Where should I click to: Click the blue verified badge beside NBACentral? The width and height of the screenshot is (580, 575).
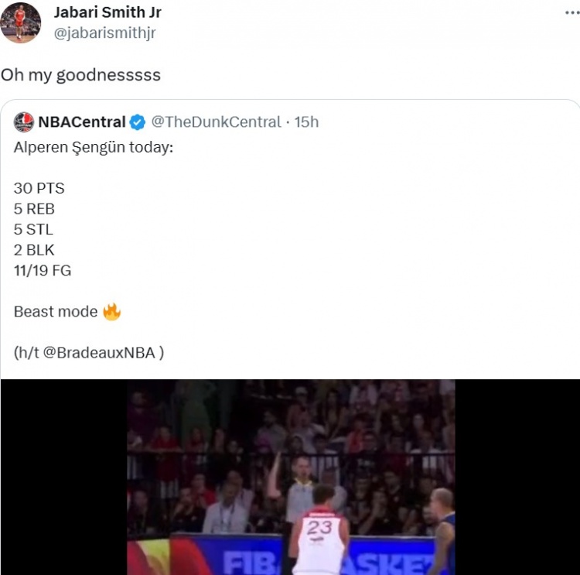[x=138, y=122]
